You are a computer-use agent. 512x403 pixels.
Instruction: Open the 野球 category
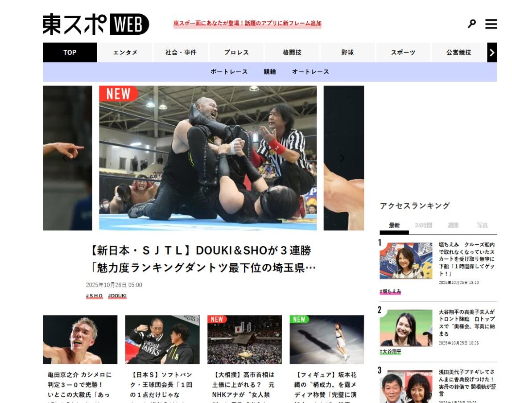[347, 53]
